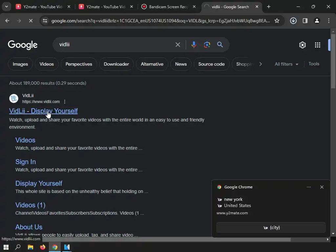Open the Videos sitelink
Image resolution: width=336 pixels, height=252 pixels.
(x=25, y=140)
